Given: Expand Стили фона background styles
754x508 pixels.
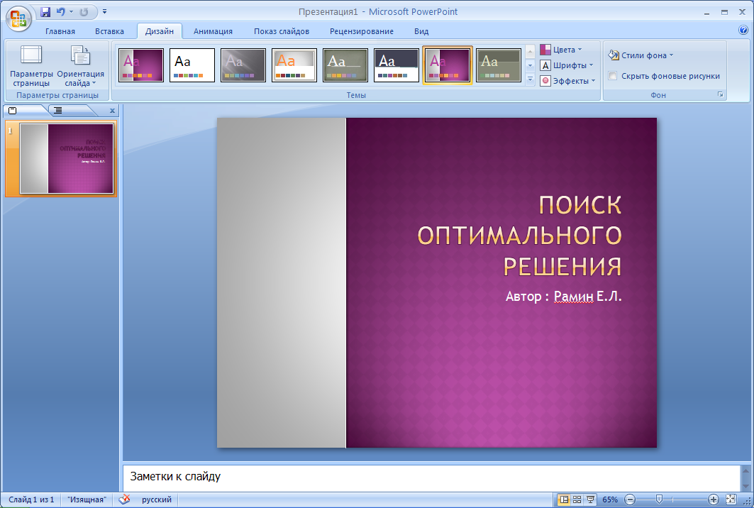Looking at the screenshot, I should pyautogui.click(x=641, y=55).
